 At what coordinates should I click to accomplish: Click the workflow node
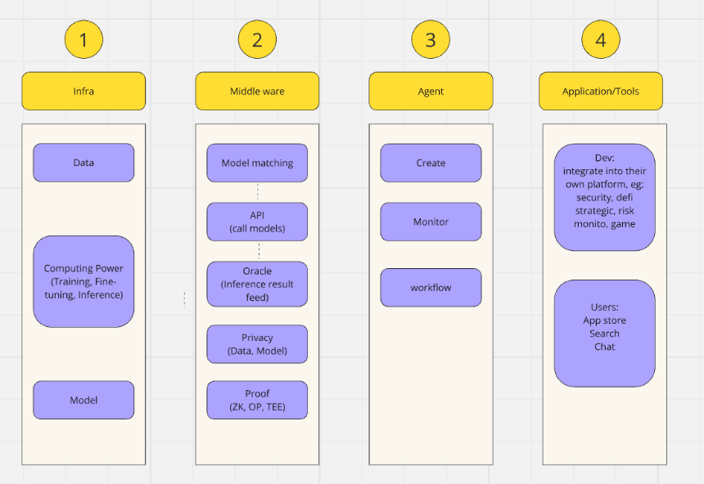(431, 288)
